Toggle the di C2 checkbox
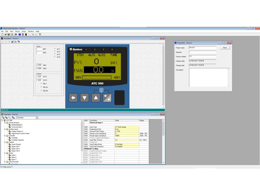 (55, 52)
